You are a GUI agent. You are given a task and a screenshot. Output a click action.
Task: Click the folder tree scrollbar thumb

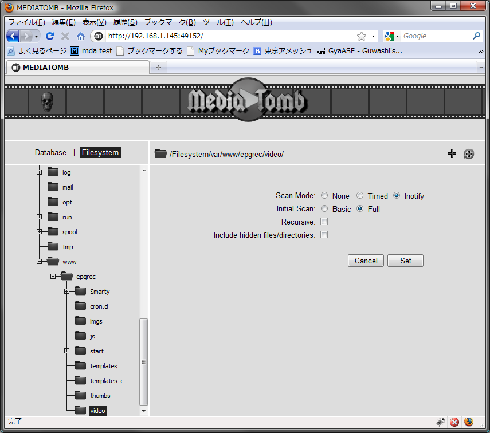(143, 361)
